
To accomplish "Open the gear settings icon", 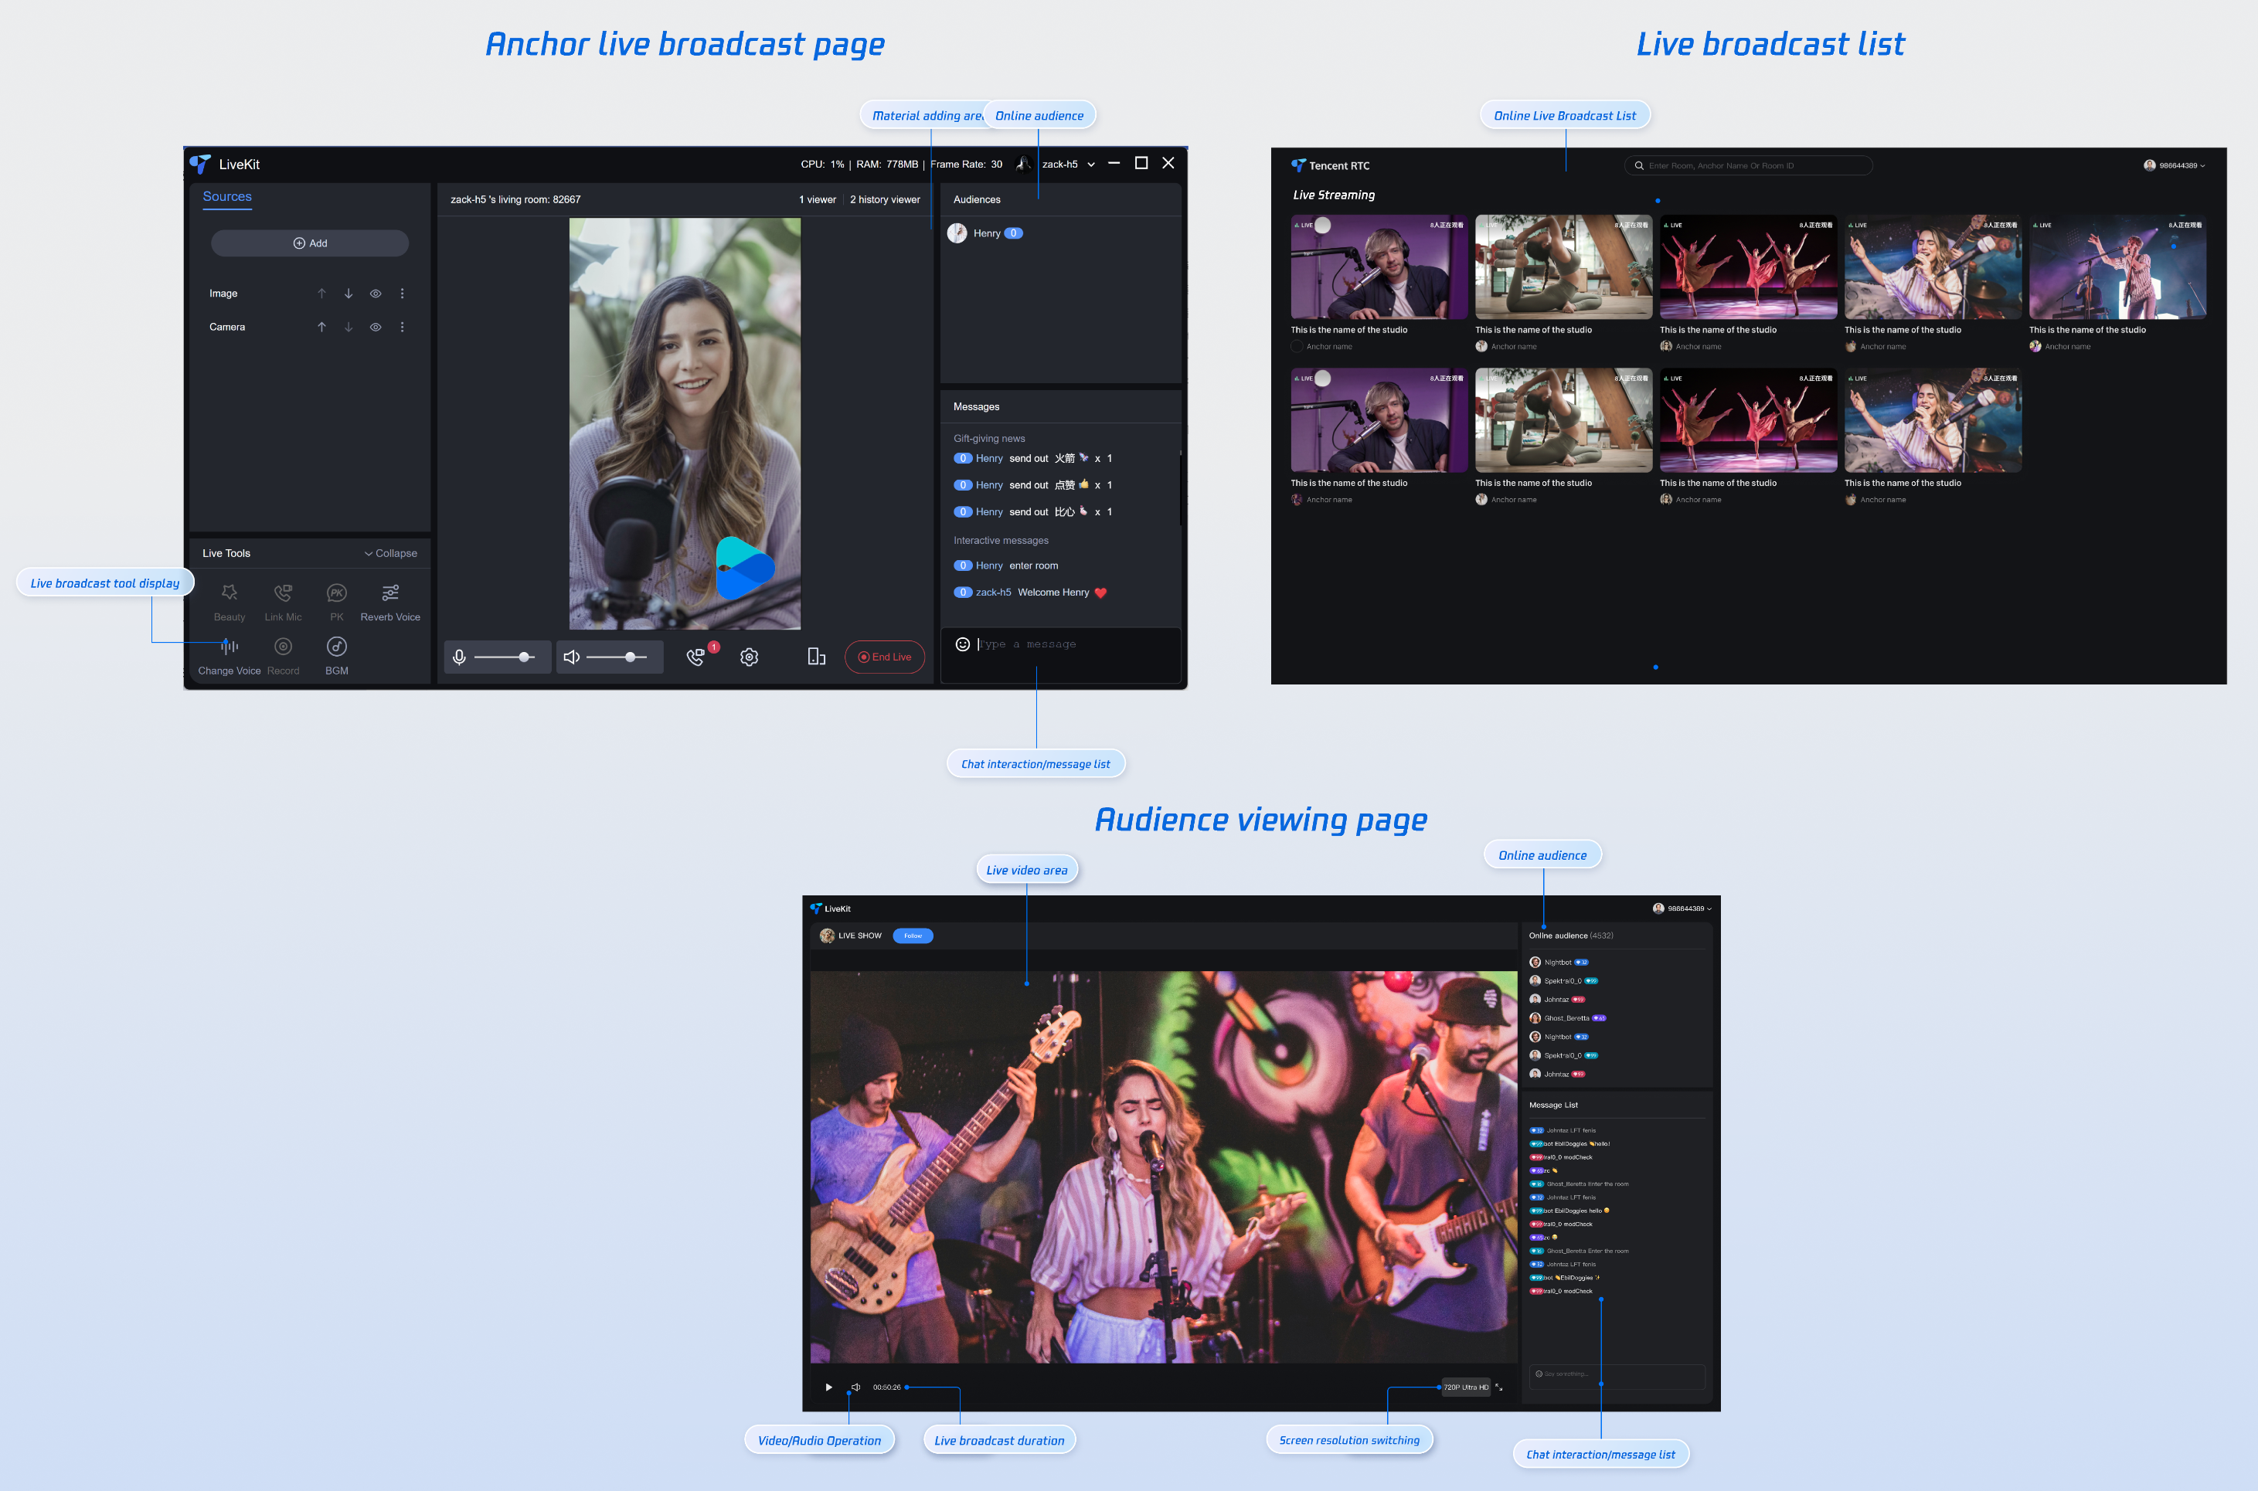I will (x=750, y=657).
